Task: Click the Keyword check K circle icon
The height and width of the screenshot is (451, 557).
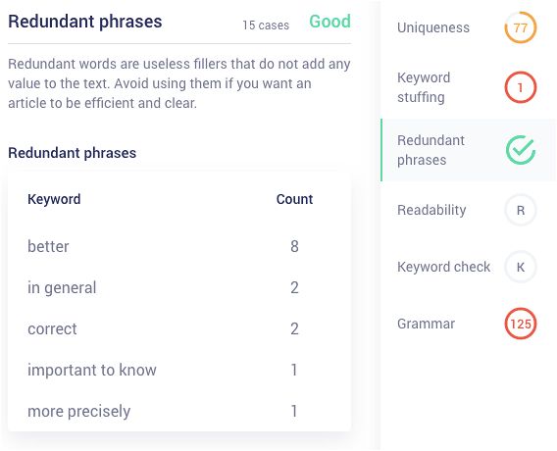Action: point(521,267)
